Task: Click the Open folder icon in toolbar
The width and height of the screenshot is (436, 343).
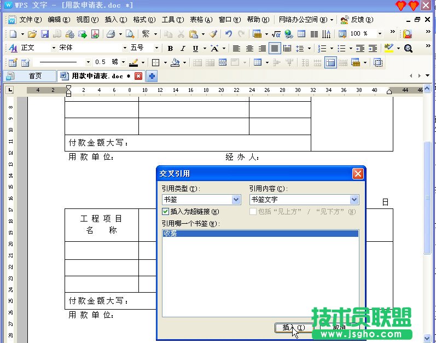Action: point(32,34)
